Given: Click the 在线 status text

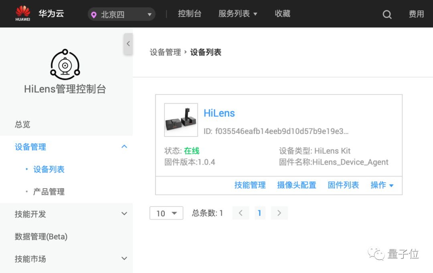Looking at the screenshot, I should pos(192,151).
